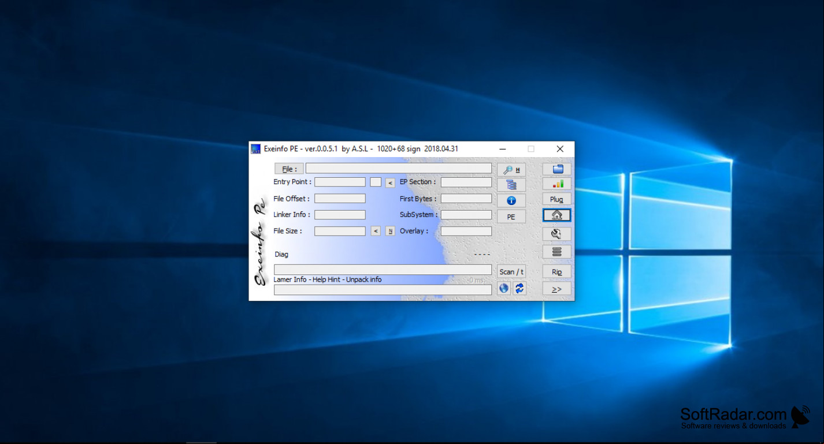Click the SubSystem value field
824x444 pixels.
point(466,215)
